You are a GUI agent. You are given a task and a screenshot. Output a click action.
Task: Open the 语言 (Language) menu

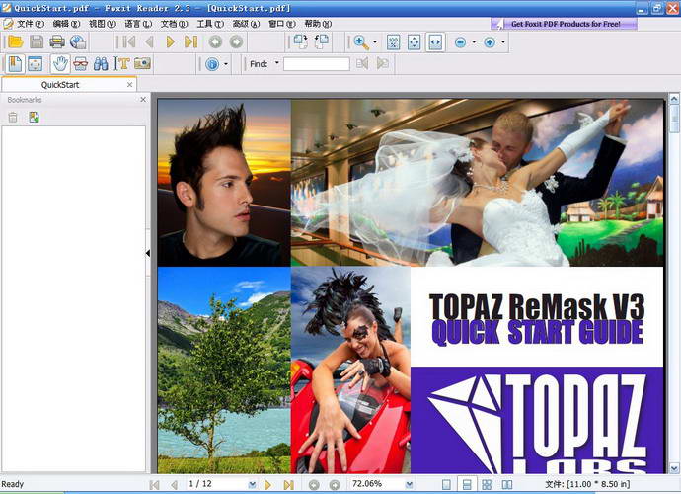(x=138, y=24)
